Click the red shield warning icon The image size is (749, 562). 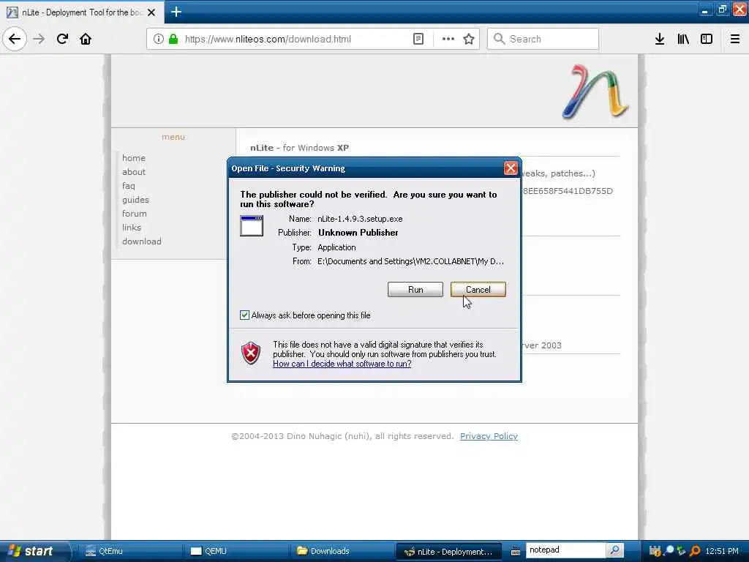point(251,353)
